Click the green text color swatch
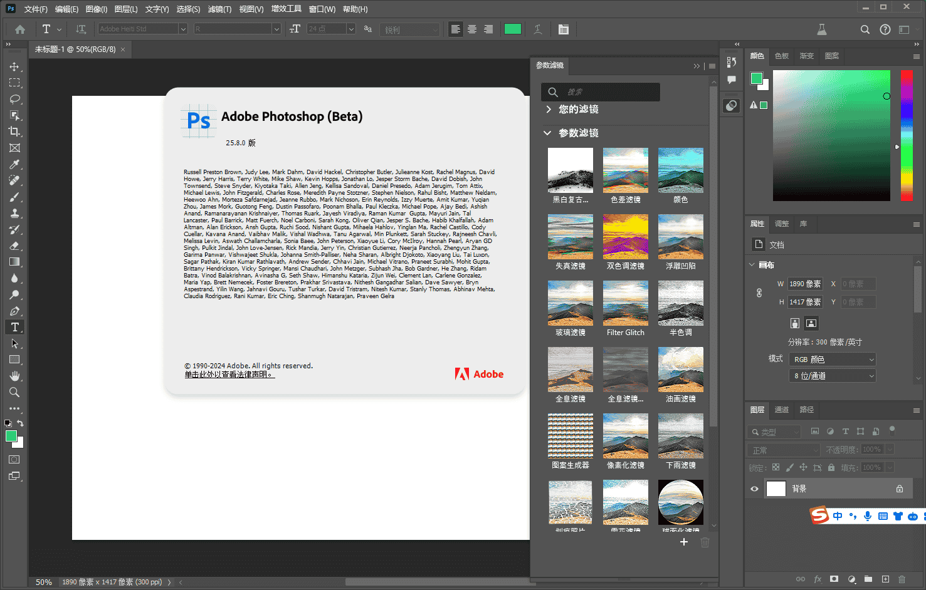 pyautogui.click(x=512, y=29)
